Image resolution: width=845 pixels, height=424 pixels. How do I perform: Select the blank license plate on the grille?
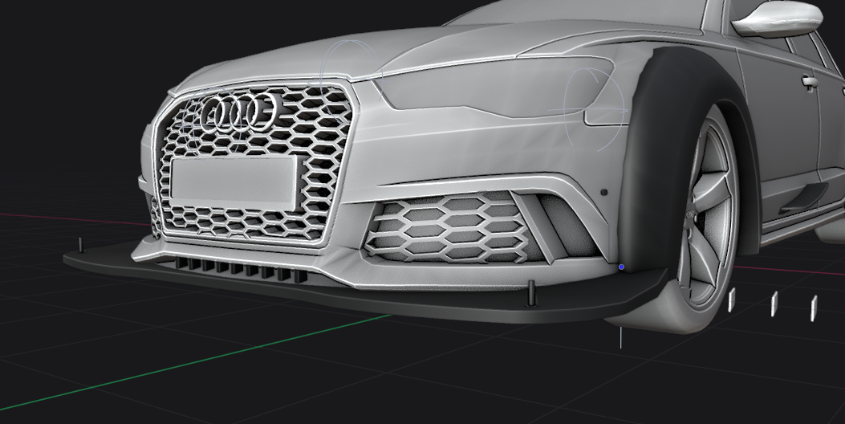click(233, 182)
